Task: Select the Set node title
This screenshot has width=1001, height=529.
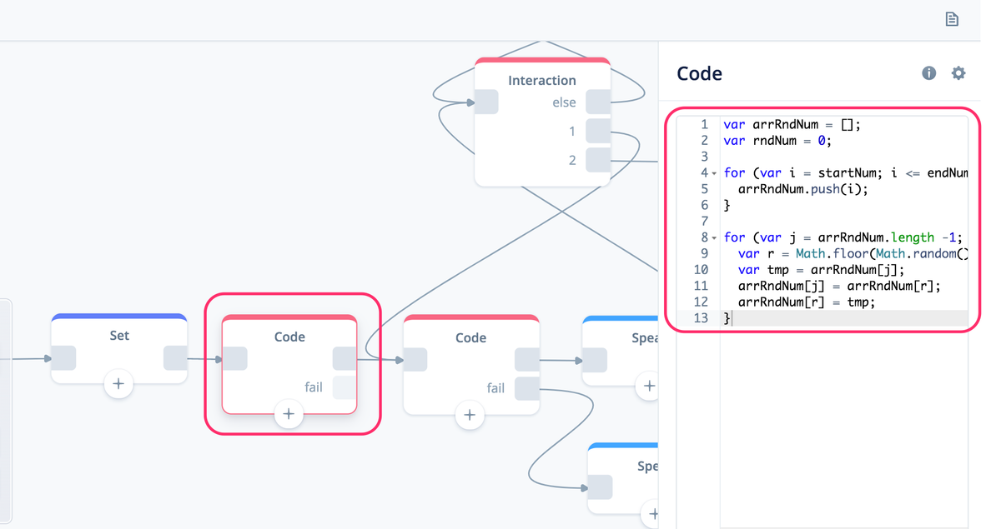Action: (119, 335)
